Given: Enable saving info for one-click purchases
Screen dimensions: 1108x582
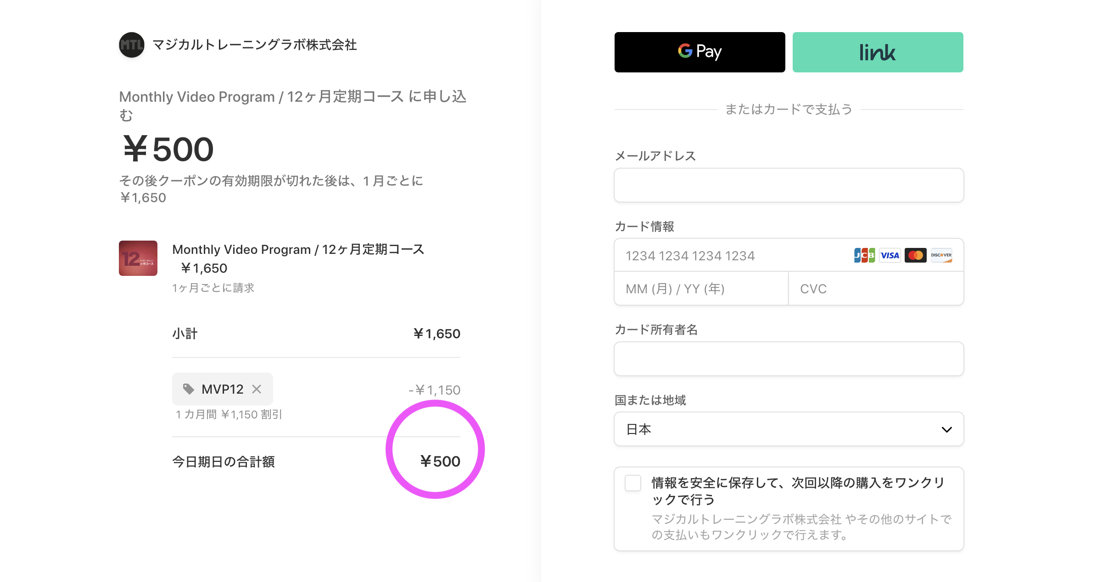Looking at the screenshot, I should (x=633, y=483).
